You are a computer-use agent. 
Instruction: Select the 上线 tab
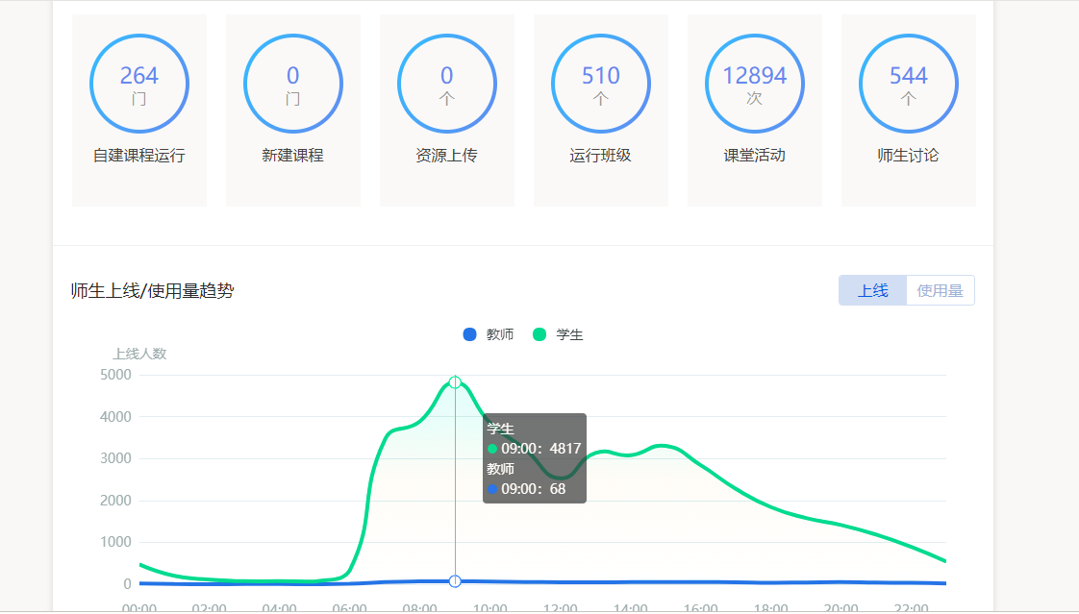point(872,289)
